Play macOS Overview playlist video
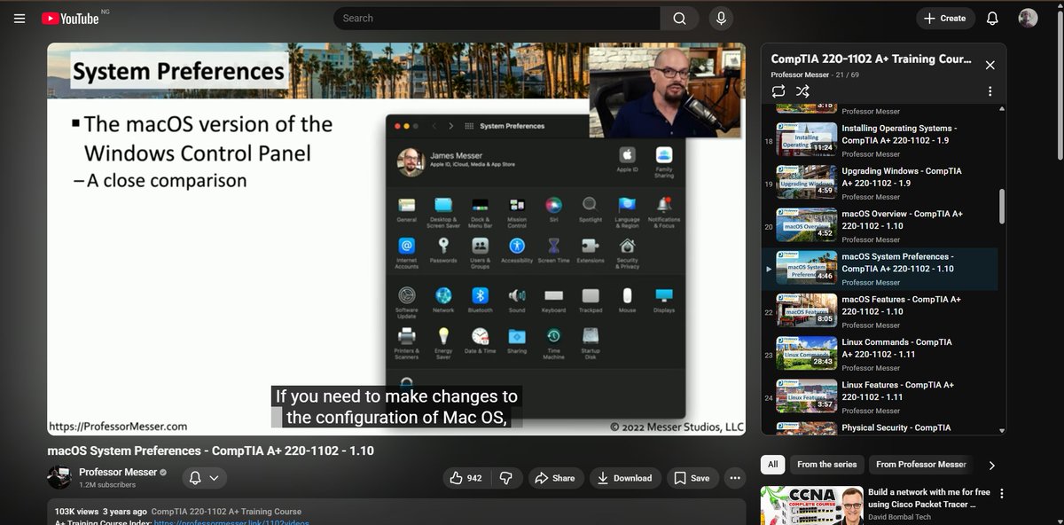 880,225
